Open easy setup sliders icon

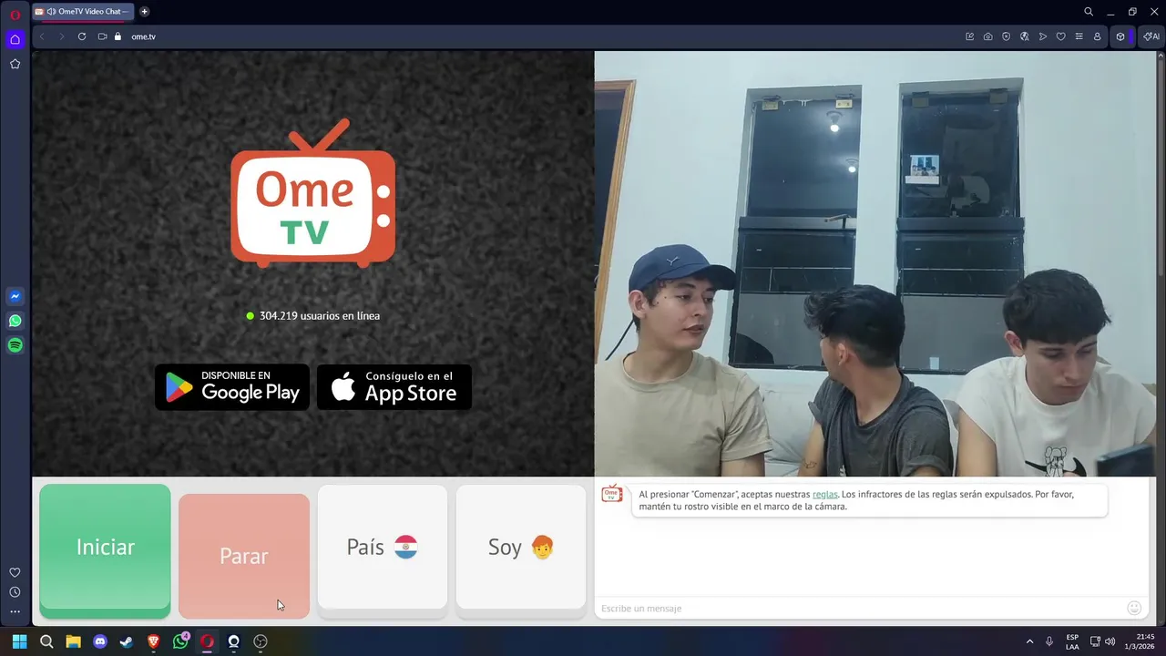coord(1079,36)
